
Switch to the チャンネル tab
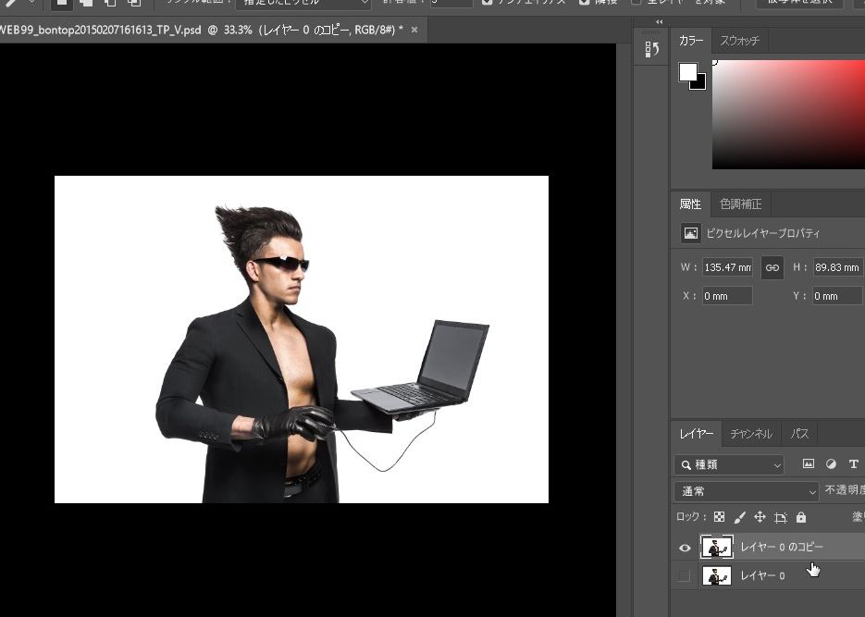[752, 433]
